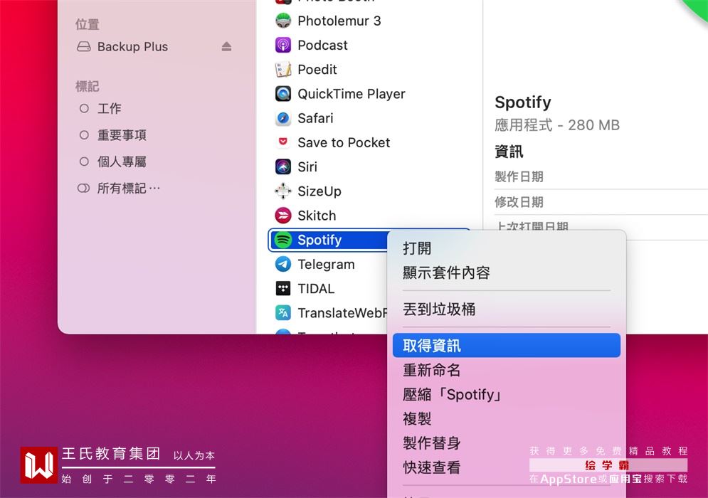Choose 快速查看 Quick Look entry
708x498 pixels.
[506, 467]
